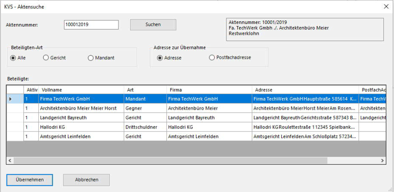The width and height of the screenshot is (394, 192).
Task: Click the Suchen button
Action: point(153,25)
